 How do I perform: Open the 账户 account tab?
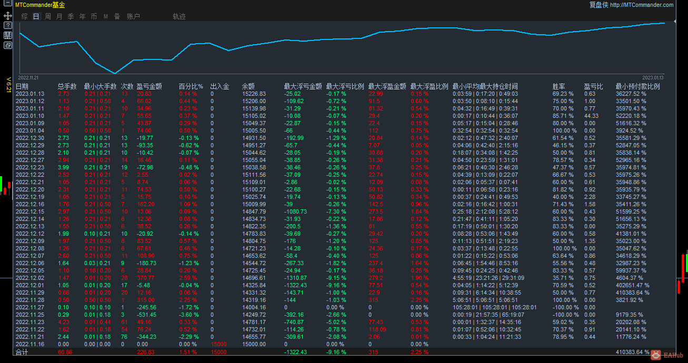(133, 16)
